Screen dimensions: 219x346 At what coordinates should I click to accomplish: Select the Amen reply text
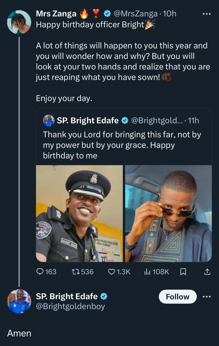tap(19, 333)
